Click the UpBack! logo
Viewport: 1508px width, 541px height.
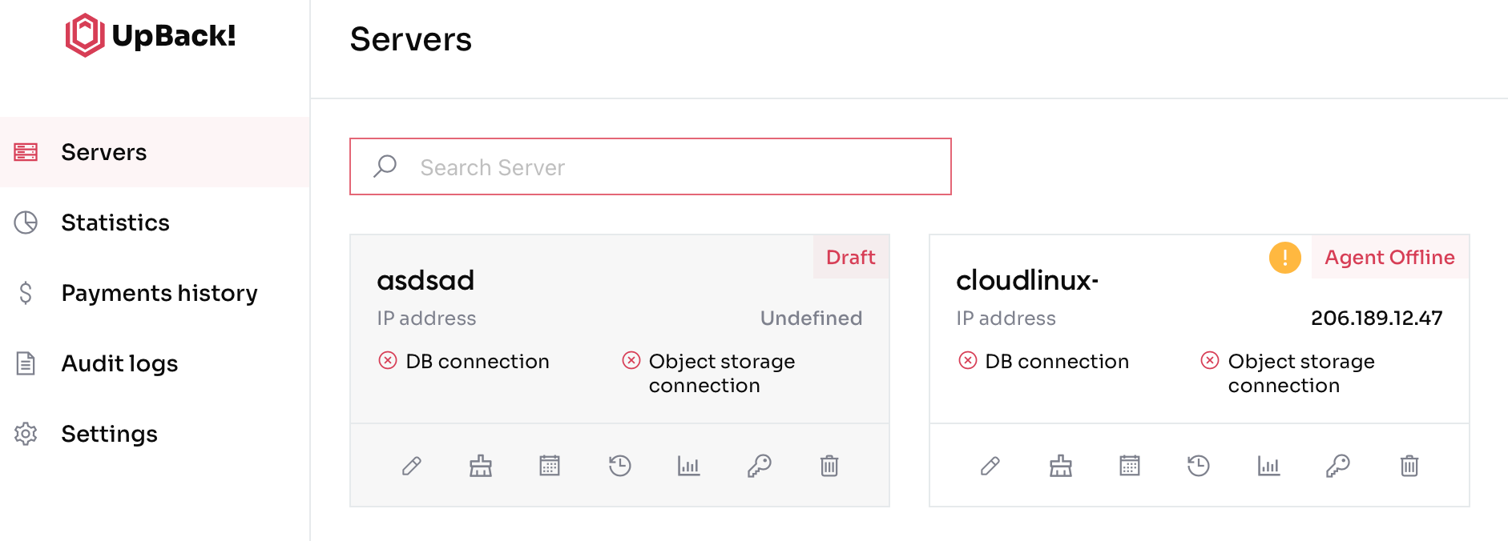(x=151, y=36)
